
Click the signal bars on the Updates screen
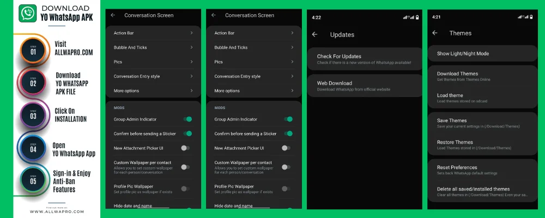409,17
